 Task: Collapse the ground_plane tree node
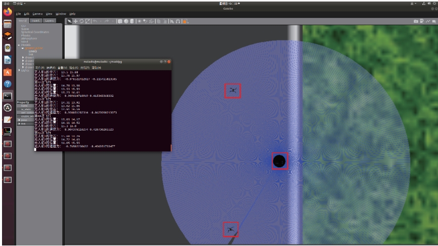(23, 48)
